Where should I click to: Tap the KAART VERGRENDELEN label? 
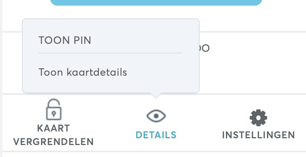point(53,135)
